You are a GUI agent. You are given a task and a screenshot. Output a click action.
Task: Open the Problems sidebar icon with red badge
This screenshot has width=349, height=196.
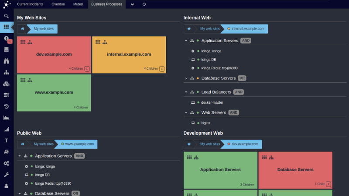(x=7, y=39)
